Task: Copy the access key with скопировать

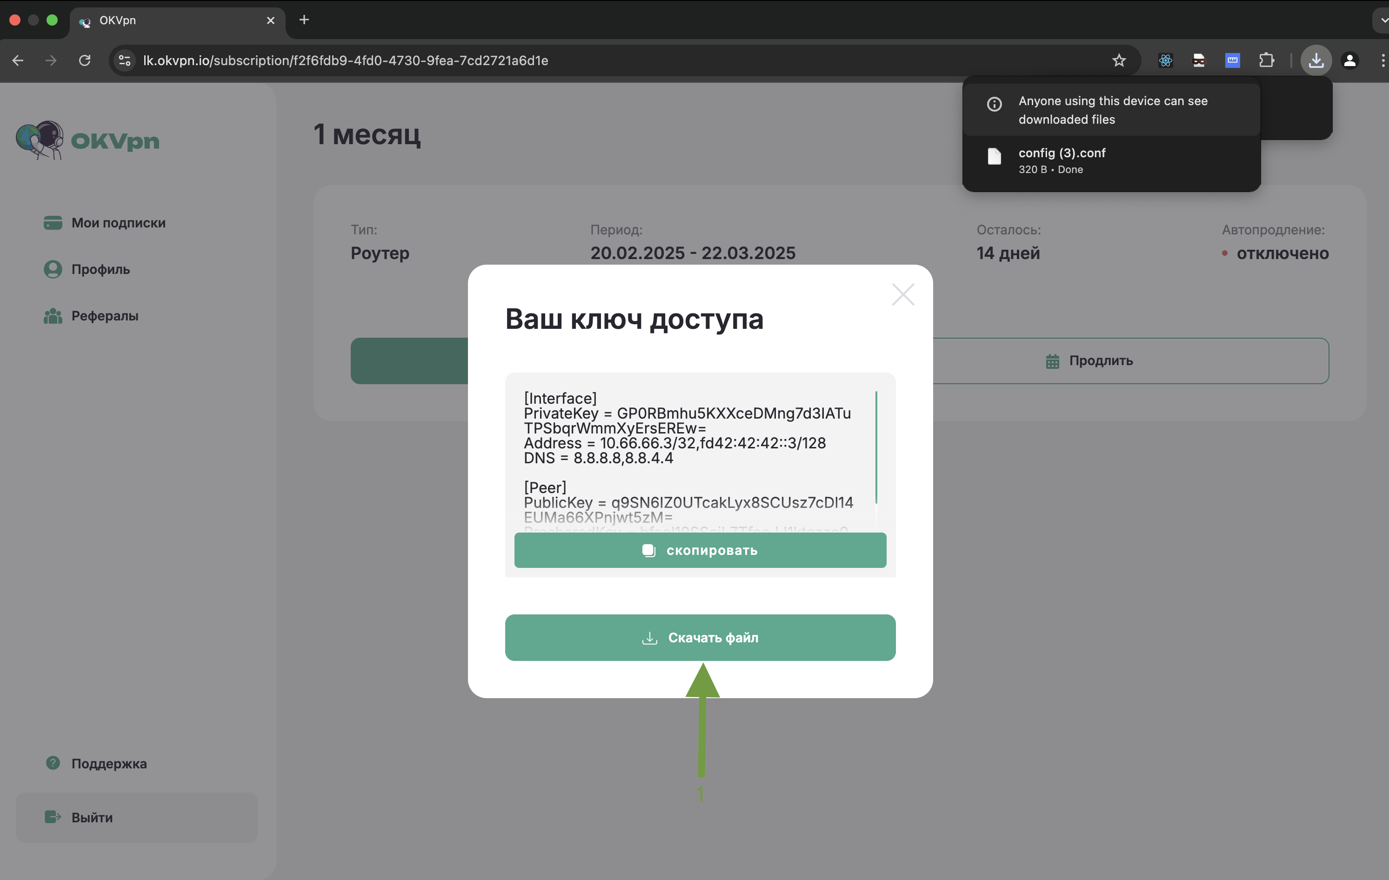Action: 700,550
